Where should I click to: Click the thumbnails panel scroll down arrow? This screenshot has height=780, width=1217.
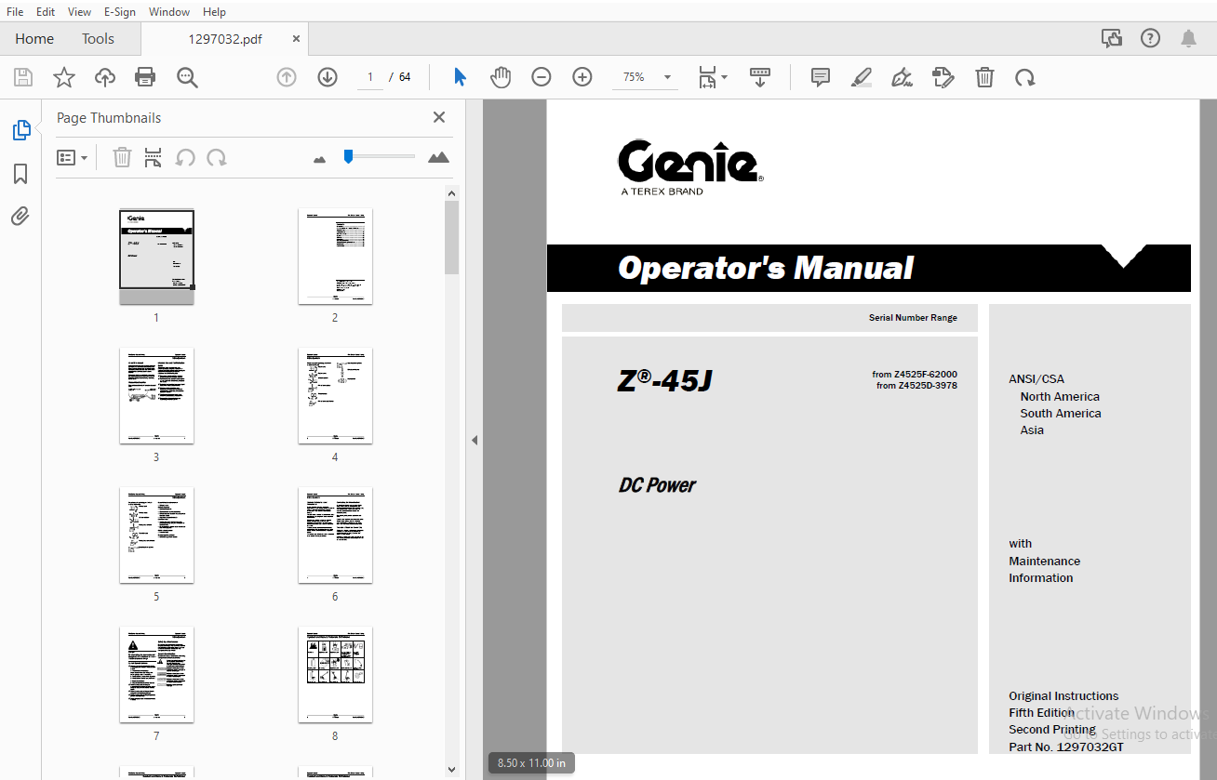coord(452,769)
